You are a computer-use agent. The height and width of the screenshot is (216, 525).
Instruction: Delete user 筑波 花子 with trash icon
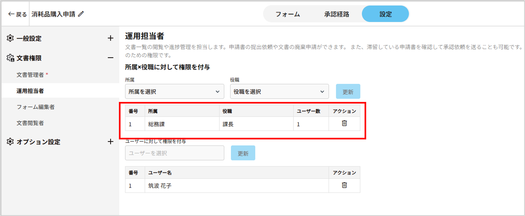(344, 185)
